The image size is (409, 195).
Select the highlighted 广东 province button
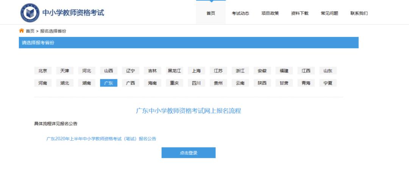109,83
